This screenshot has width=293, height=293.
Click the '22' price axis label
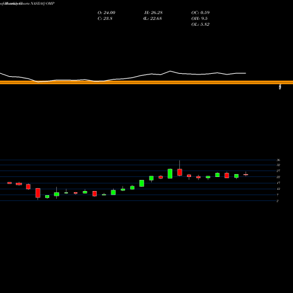click(x=278, y=177)
